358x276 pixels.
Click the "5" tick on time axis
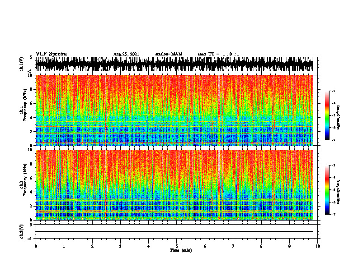click(177, 246)
